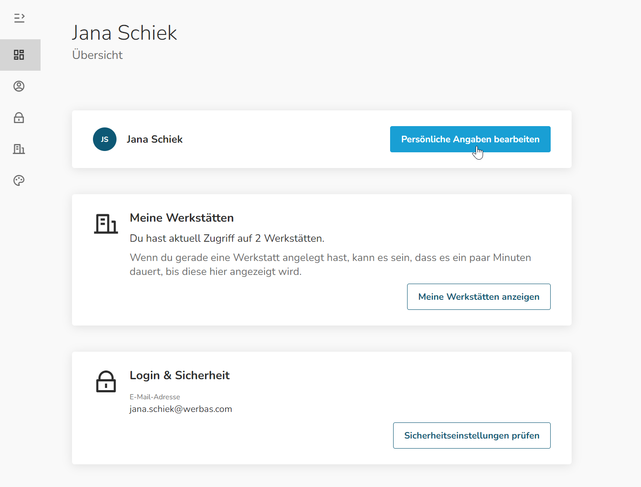Screen dimensions: 641x487
Task: Expand the sidebar navigation menu
Action: (x=19, y=18)
